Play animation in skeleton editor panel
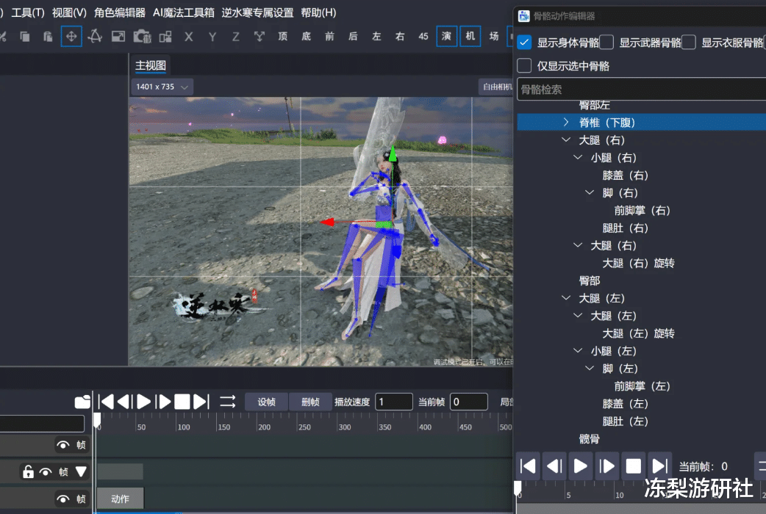 (581, 466)
